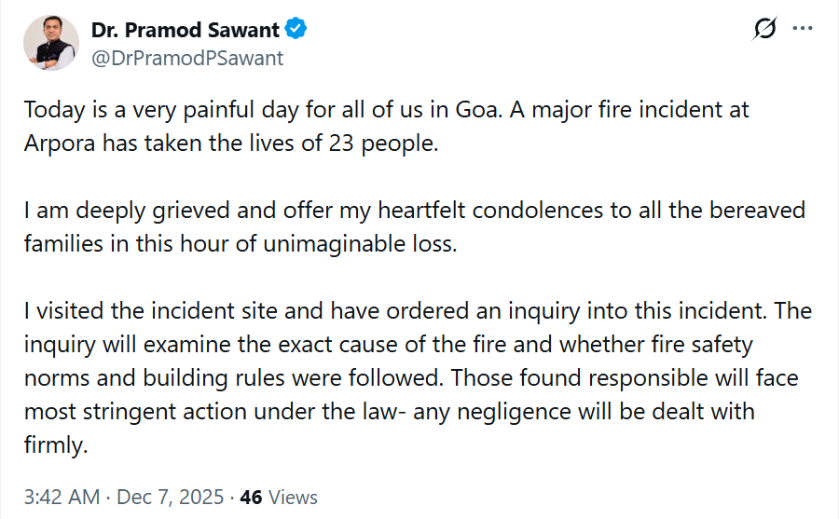Click the display name Dr. Pramod Sawant

pyautogui.click(x=185, y=30)
